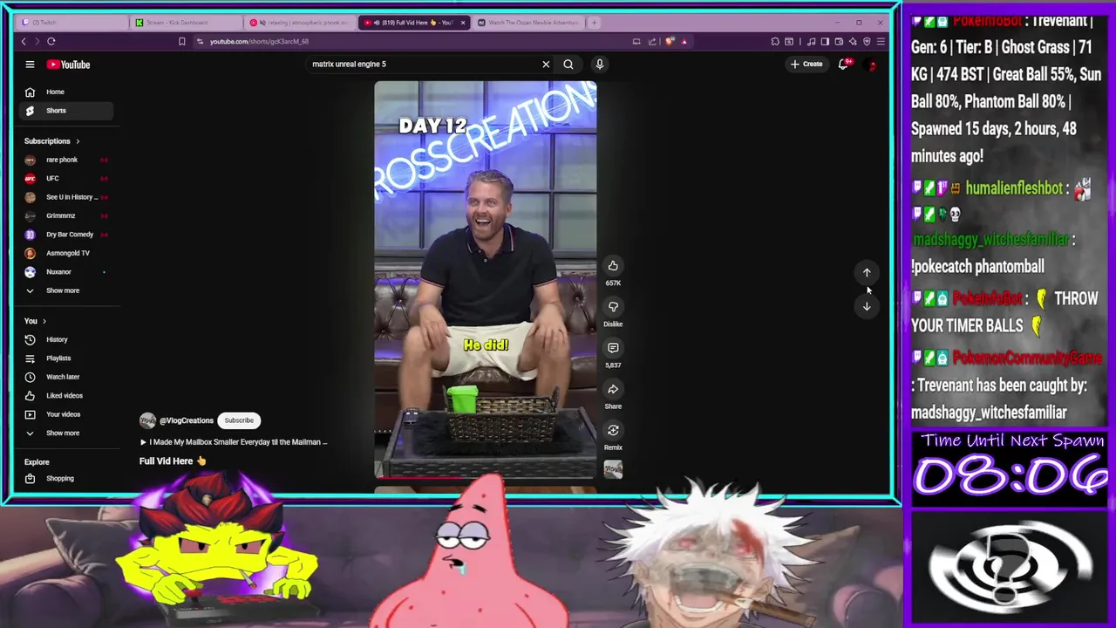The width and height of the screenshot is (1116, 628).
Task: Open the @VlogCreations channel name
Action: point(186,420)
